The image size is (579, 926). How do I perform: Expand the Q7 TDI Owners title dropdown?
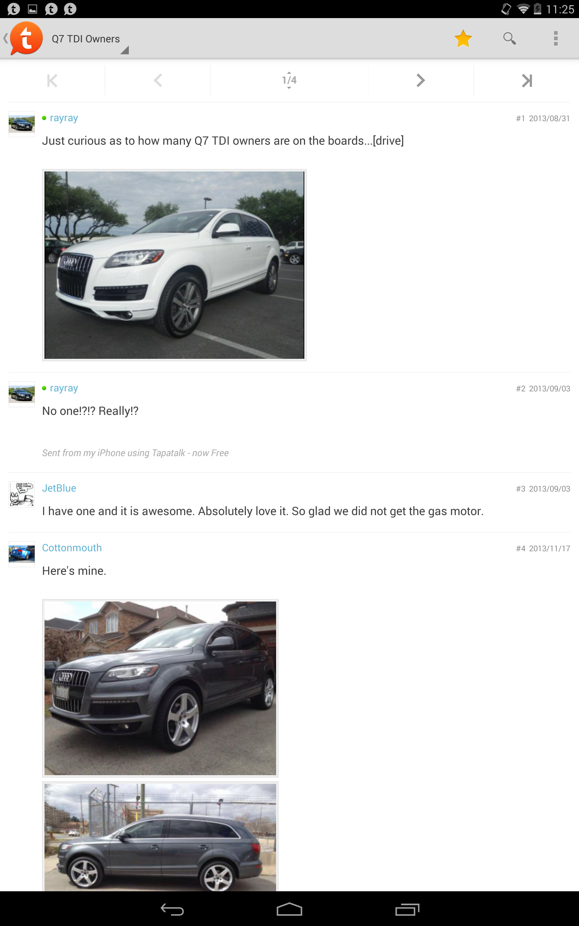pos(90,39)
